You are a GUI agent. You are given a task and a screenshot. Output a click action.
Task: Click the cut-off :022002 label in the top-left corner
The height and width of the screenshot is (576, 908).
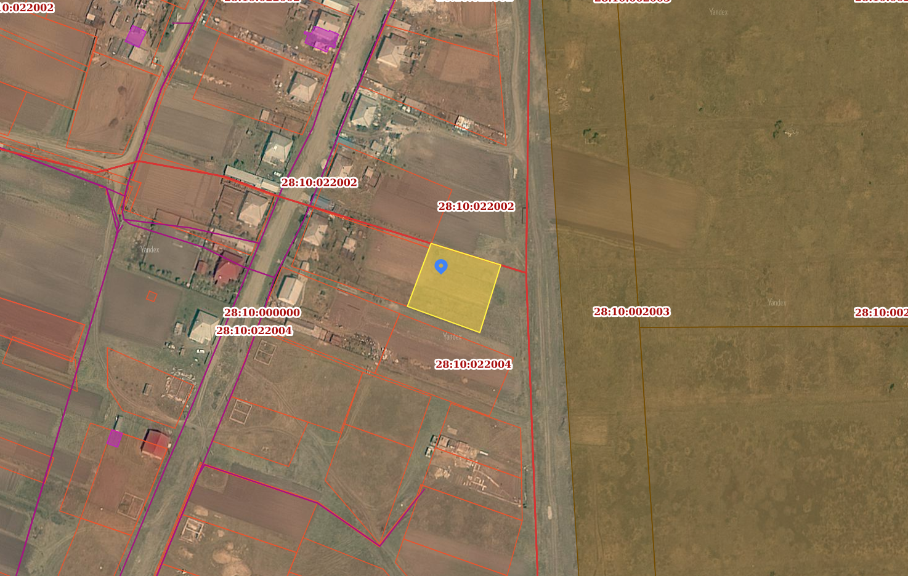(26, 7)
